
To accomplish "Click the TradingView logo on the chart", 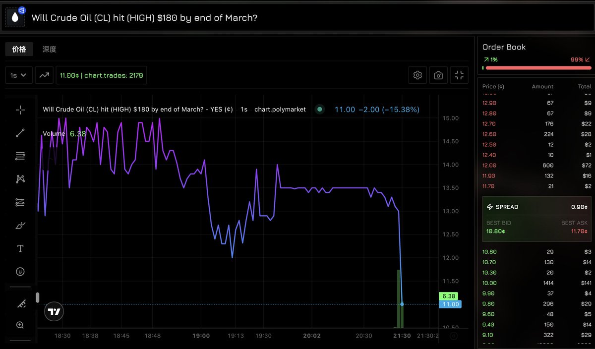I will pyautogui.click(x=54, y=311).
